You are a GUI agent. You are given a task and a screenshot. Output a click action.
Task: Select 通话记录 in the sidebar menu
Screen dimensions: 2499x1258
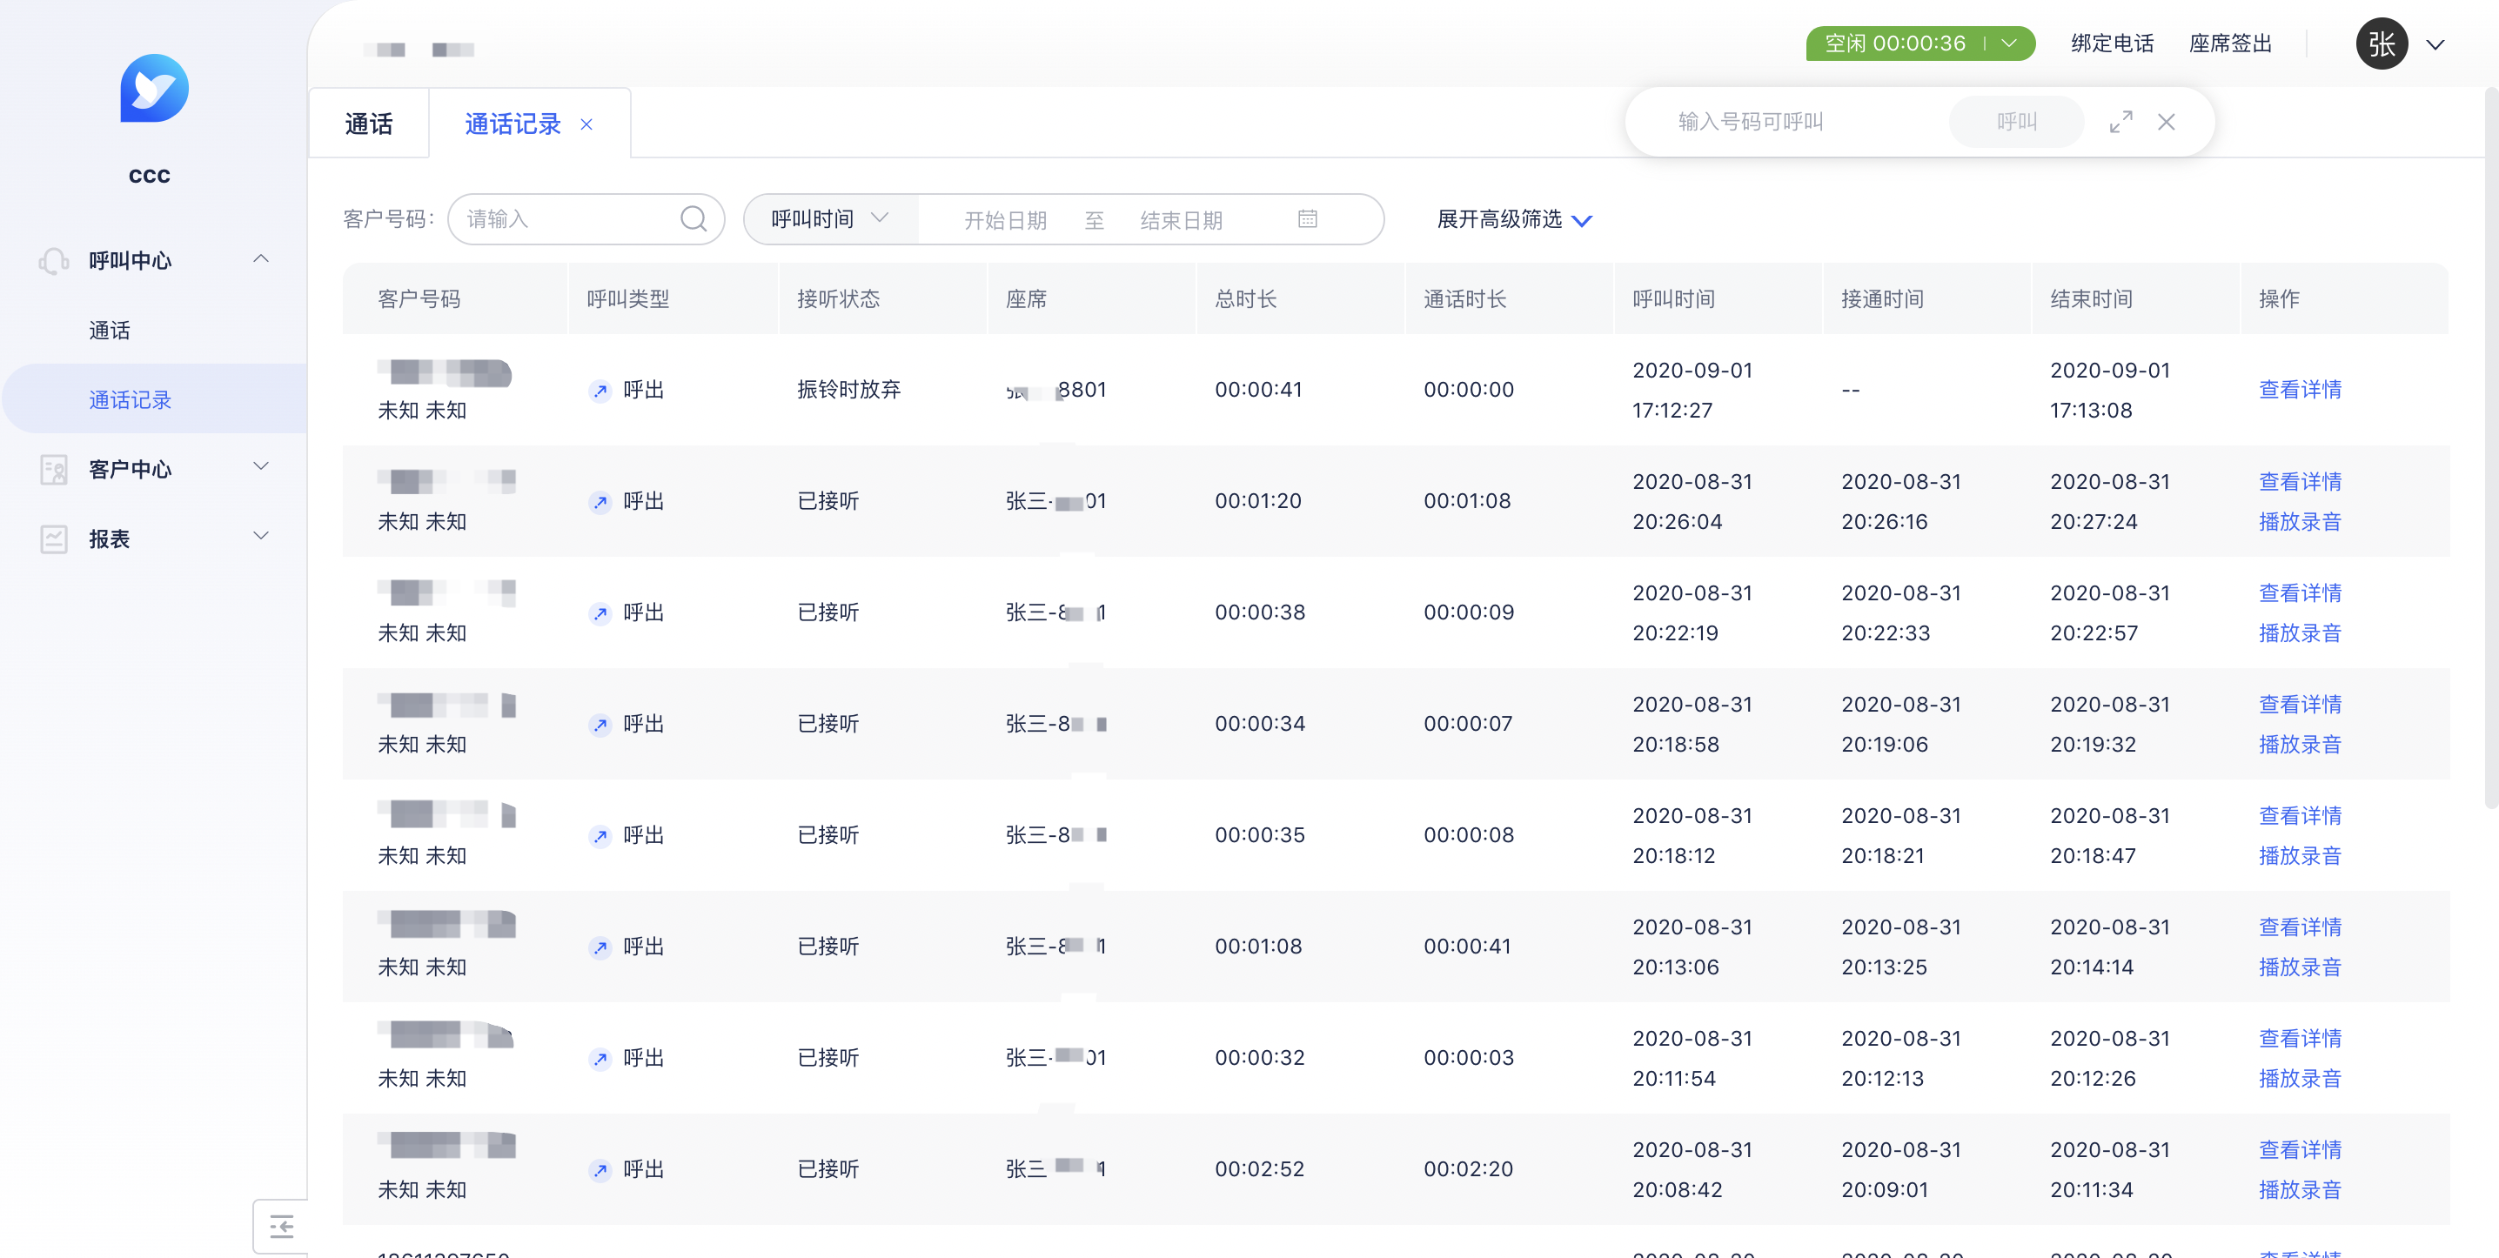click(x=130, y=399)
